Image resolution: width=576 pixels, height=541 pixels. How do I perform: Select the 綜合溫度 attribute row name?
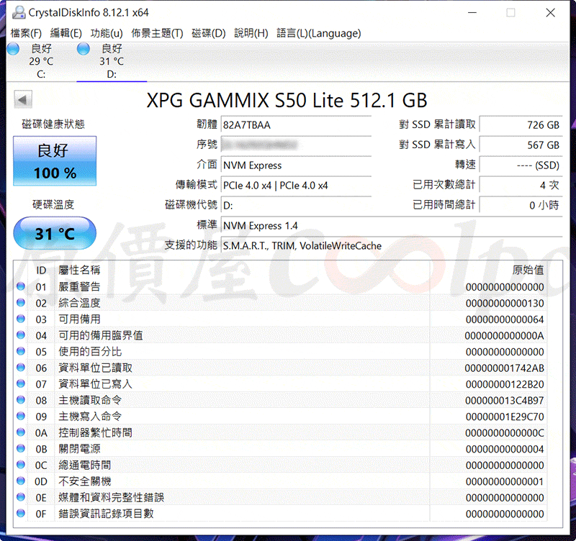click(x=79, y=303)
